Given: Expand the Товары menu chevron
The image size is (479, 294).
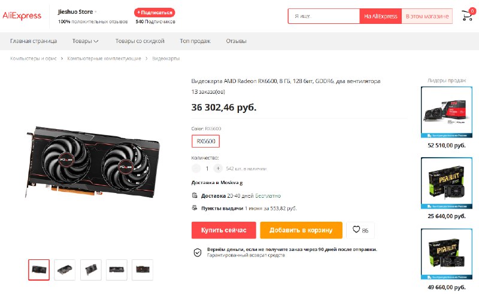Looking at the screenshot, I should [96, 41].
